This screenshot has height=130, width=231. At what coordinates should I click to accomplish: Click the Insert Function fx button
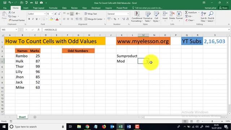[x=39, y=30]
